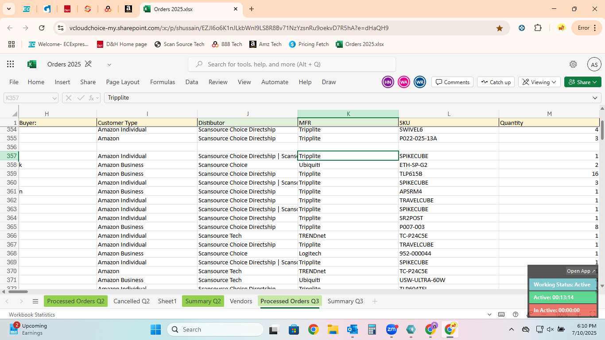Click the Search for tools box
This screenshot has width=605, height=340.
[x=292, y=64]
